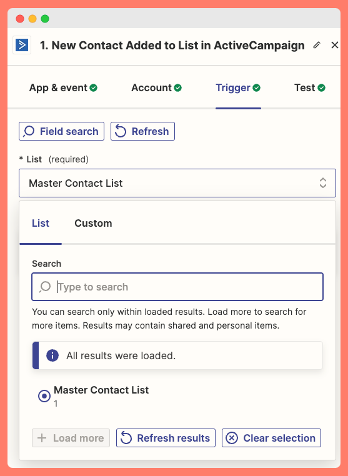Screen dimensions: 348x476
Task: Close the step editor panel
Action: (x=335, y=45)
